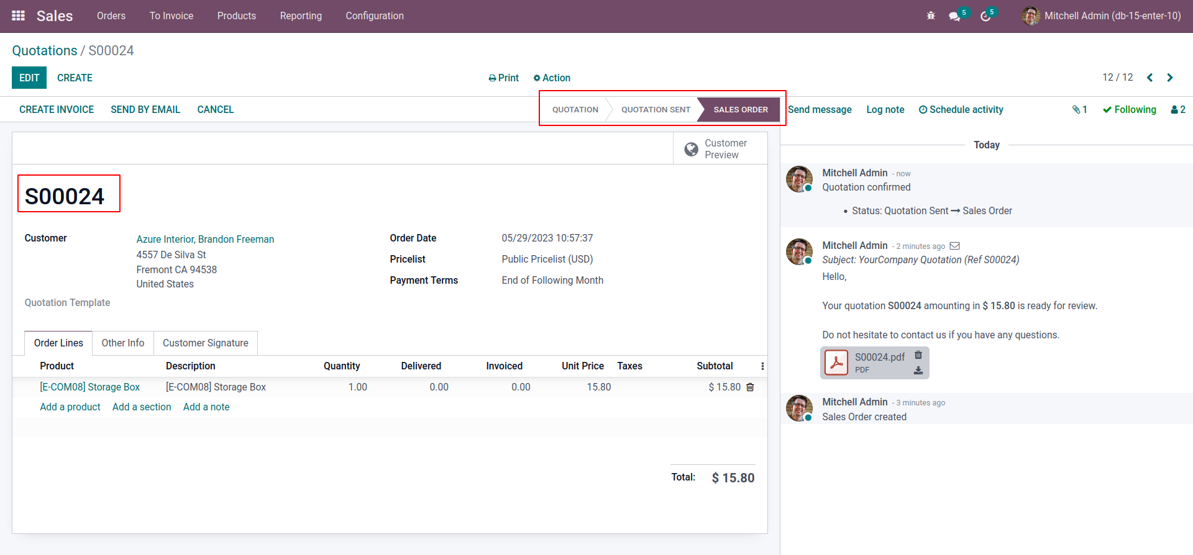1193x555 pixels.
Task: Go back to Quotations breadcrumb
Action: tap(45, 51)
